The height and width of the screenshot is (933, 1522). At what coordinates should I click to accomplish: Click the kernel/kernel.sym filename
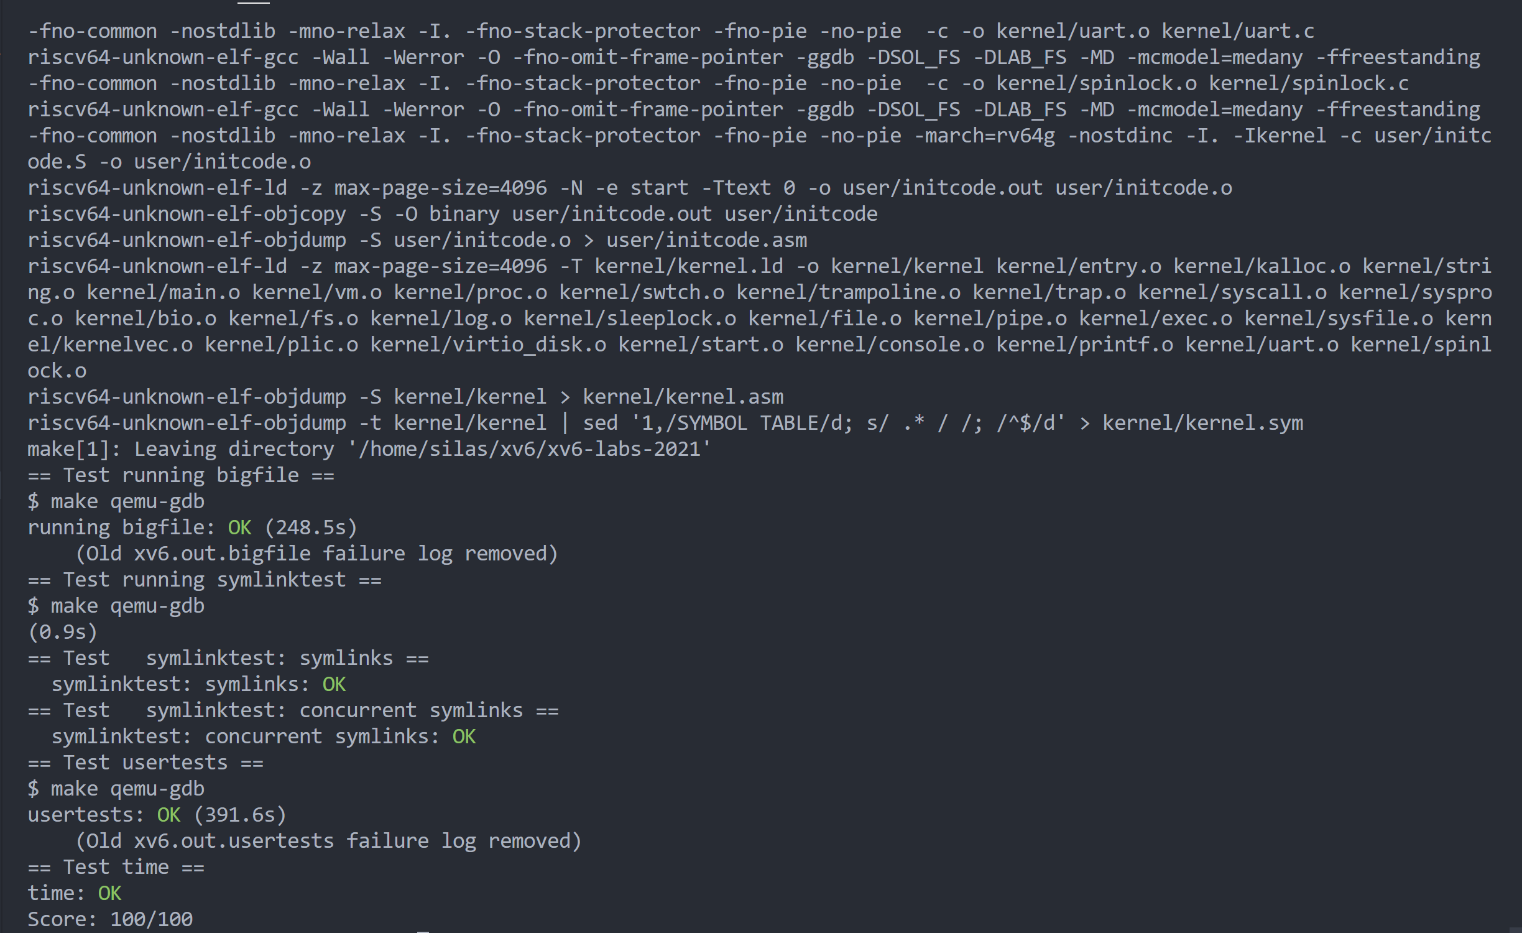pyautogui.click(x=1202, y=422)
